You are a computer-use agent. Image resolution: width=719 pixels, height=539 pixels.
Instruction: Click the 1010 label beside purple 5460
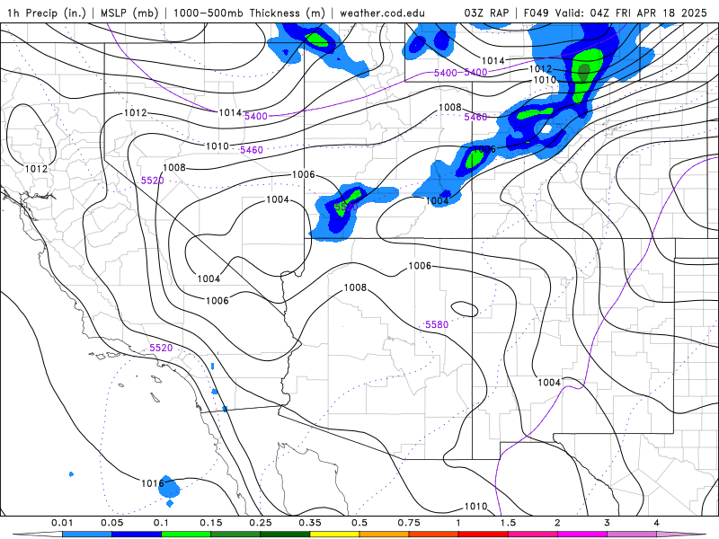tap(217, 146)
